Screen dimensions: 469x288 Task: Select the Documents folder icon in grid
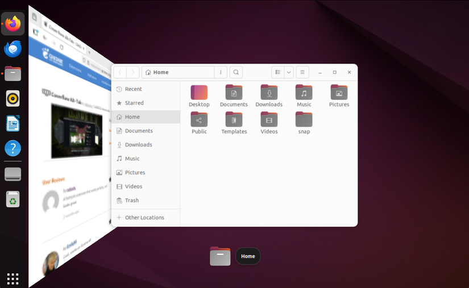234,93
